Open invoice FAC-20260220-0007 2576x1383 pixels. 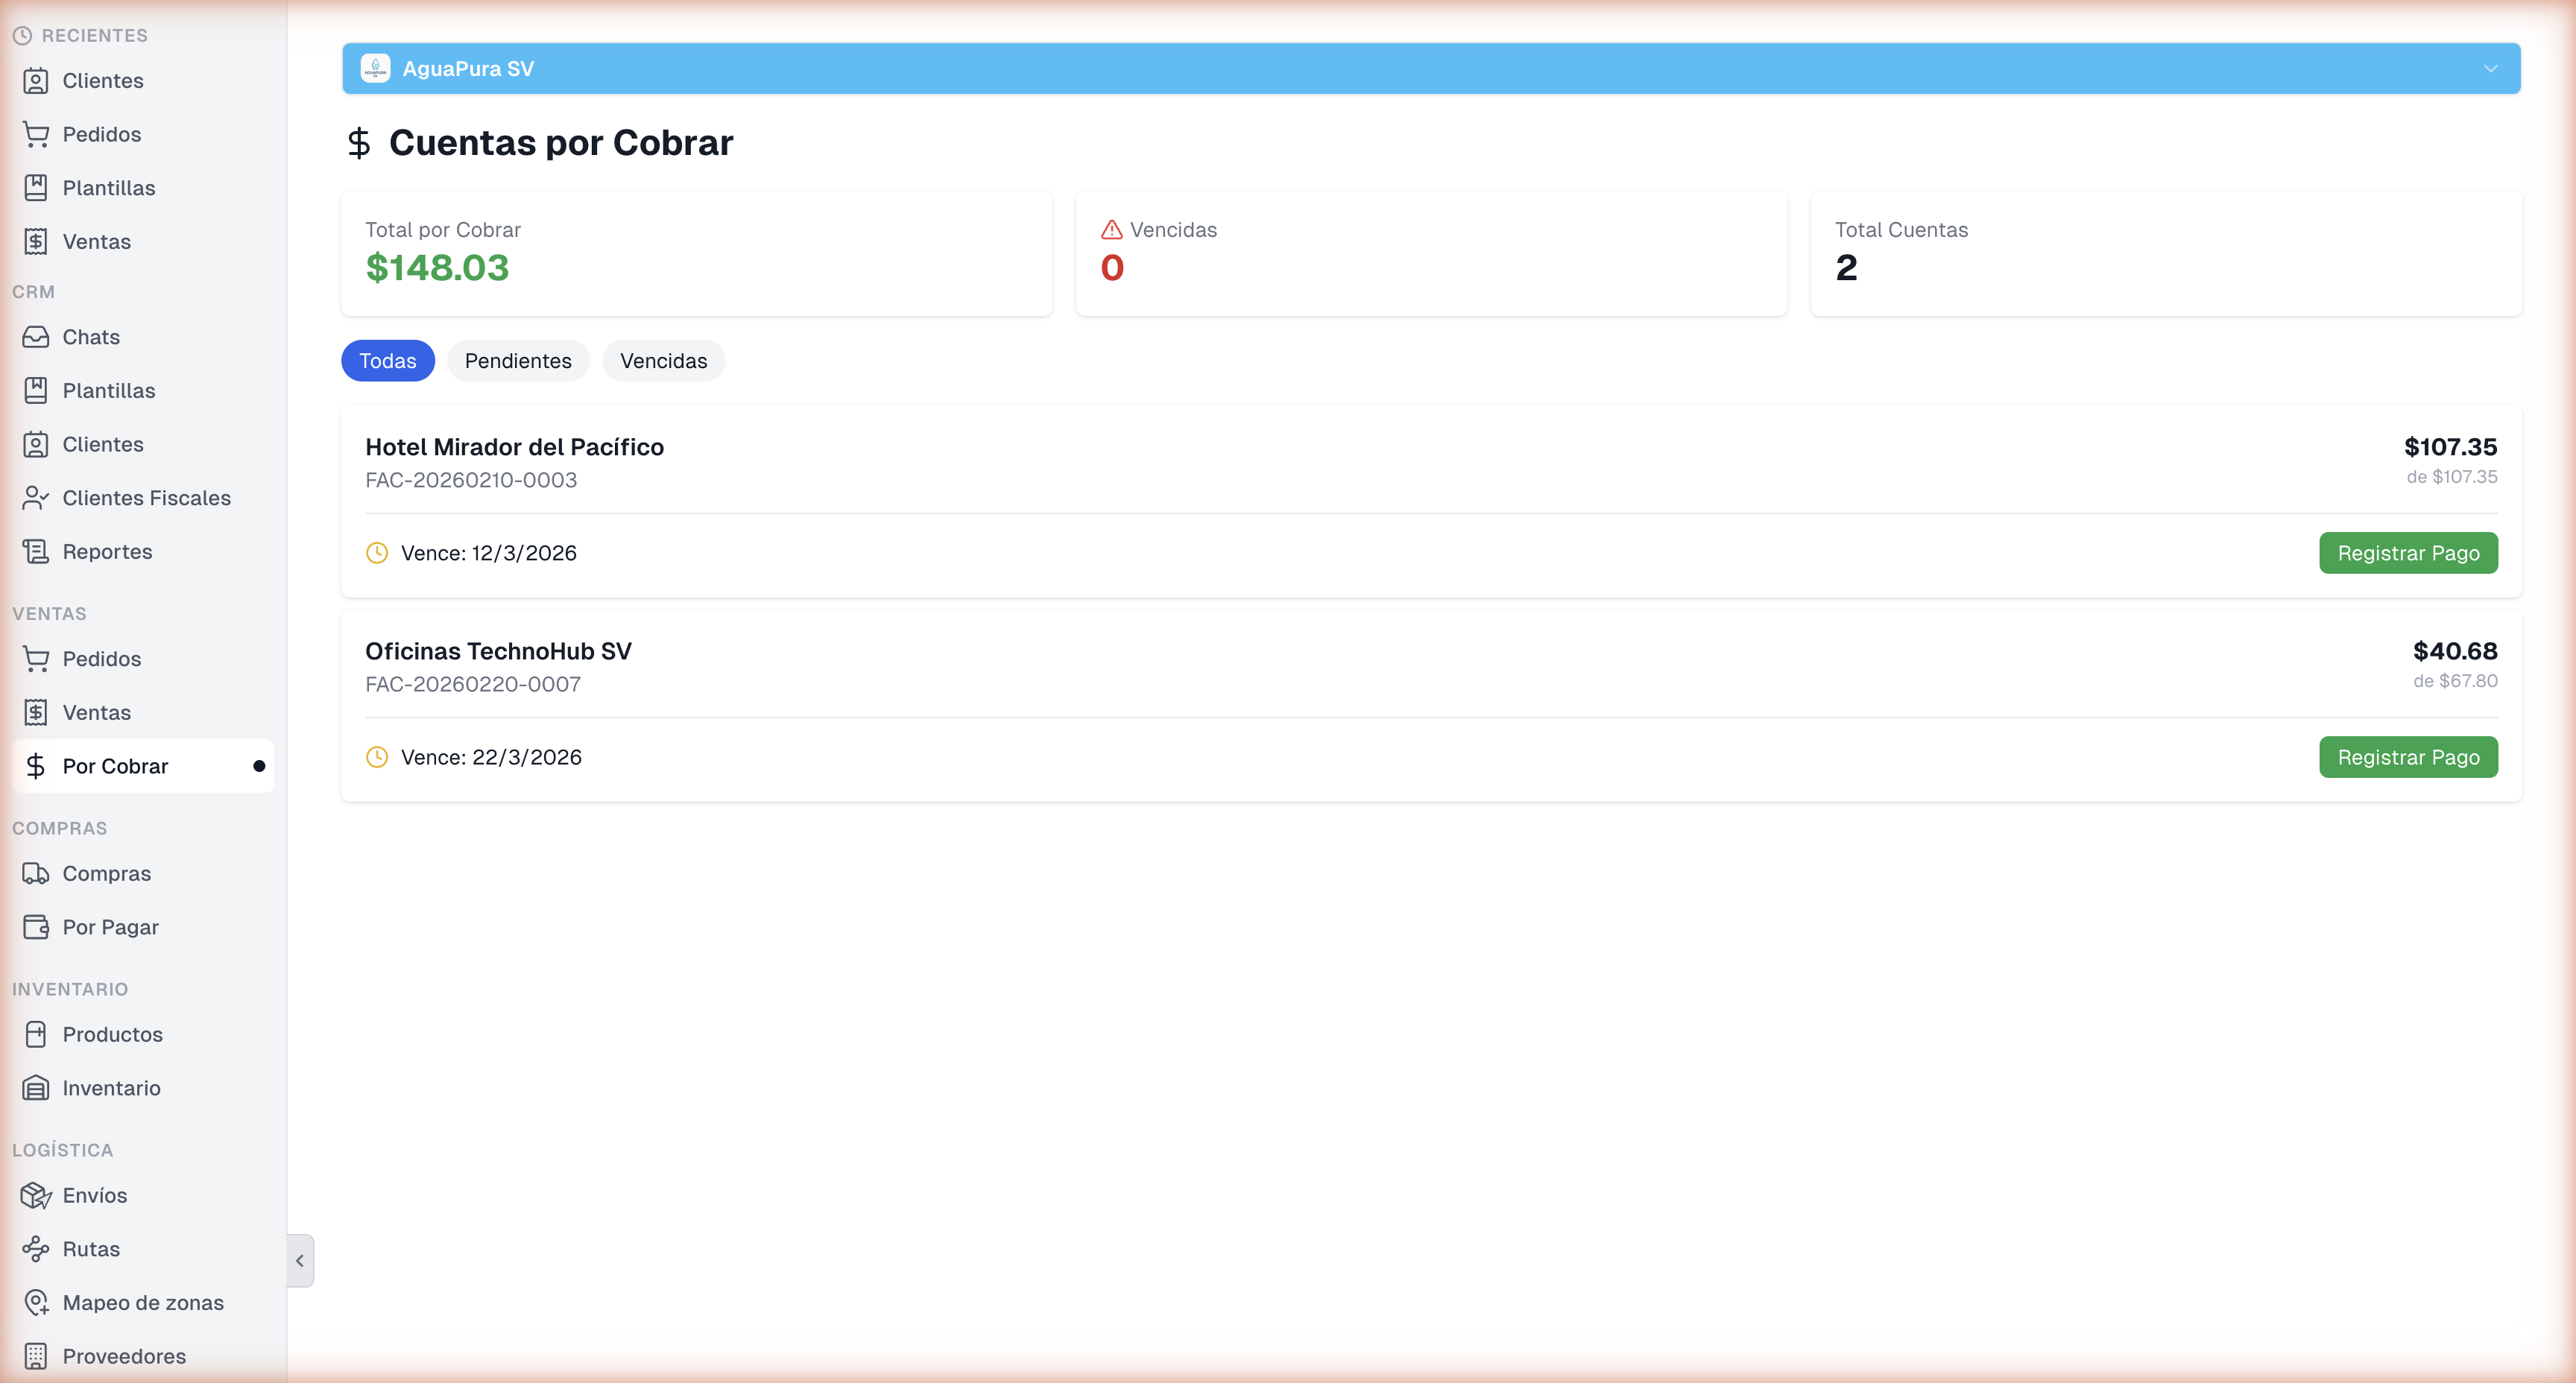(472, 684)
